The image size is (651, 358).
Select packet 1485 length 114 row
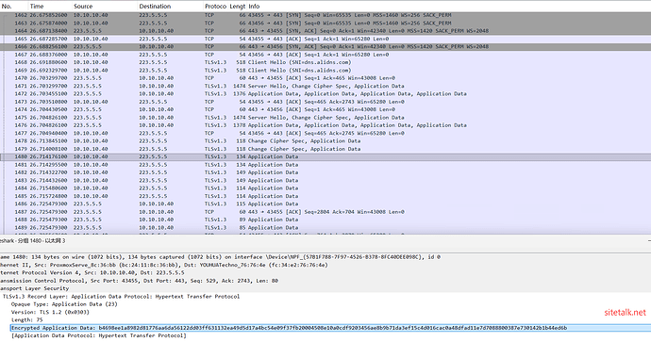325,196
